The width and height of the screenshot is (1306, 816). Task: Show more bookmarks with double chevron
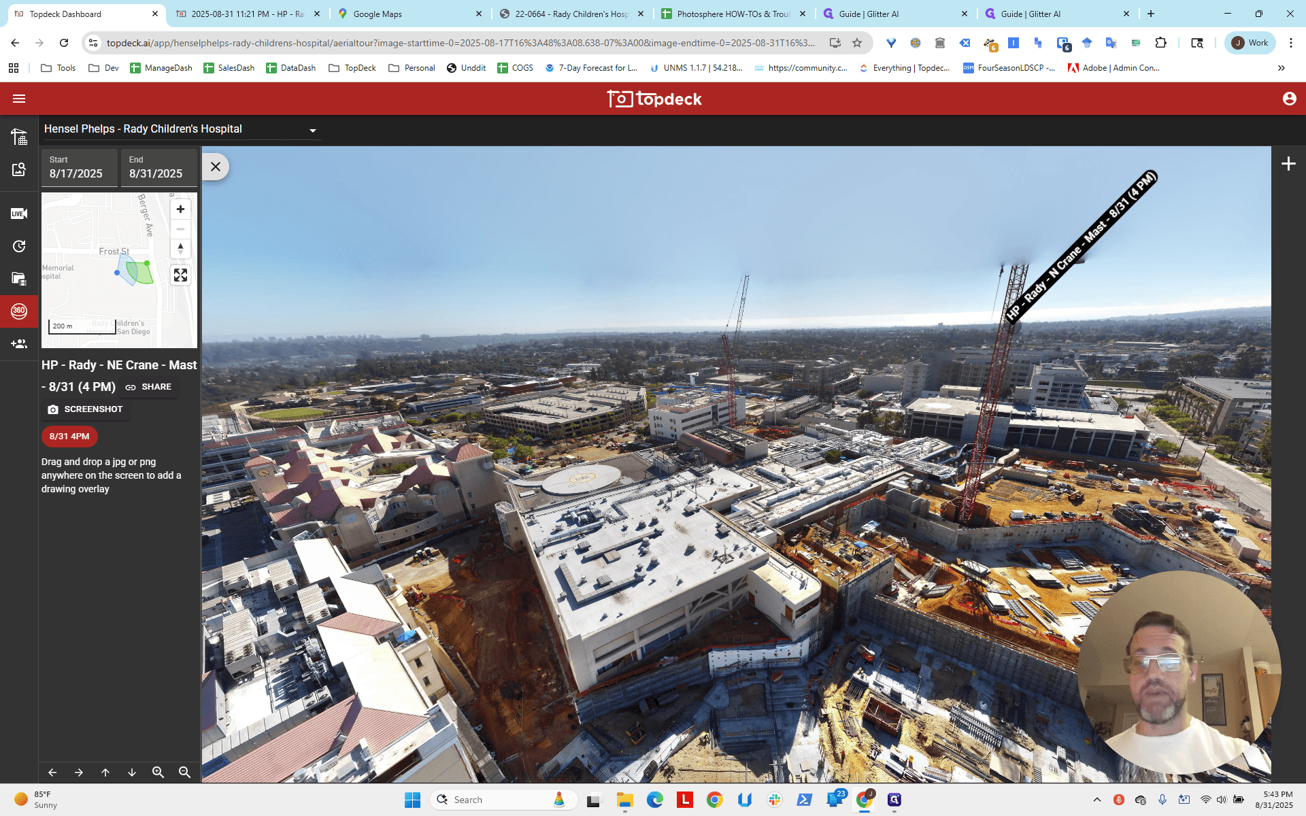1282,68
